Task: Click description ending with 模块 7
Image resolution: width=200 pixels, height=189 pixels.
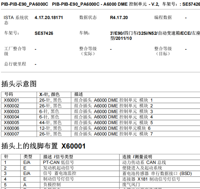Action: [113, 134]
